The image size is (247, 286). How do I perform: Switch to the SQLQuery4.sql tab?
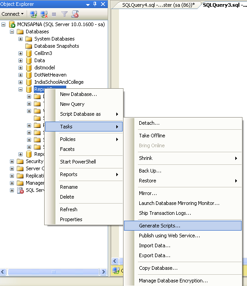point(158,5)
